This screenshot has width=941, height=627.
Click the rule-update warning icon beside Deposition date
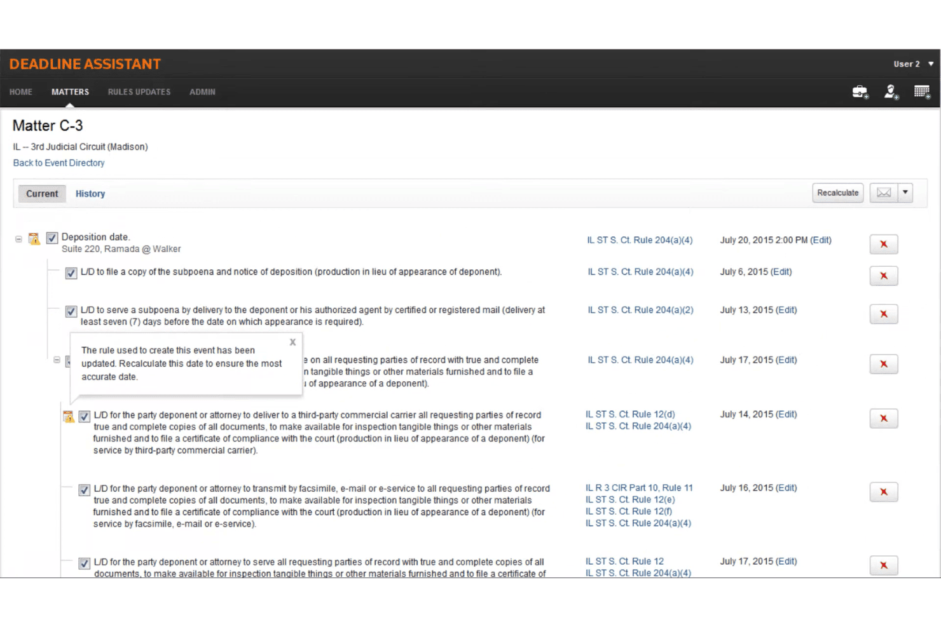[34, 239]
